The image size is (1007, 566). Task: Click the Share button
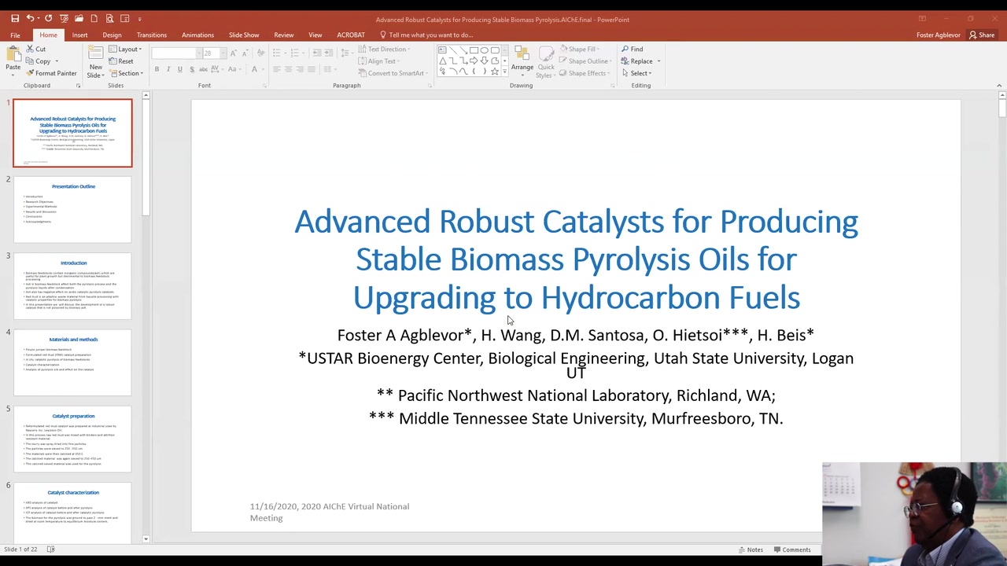click(981, 35)
